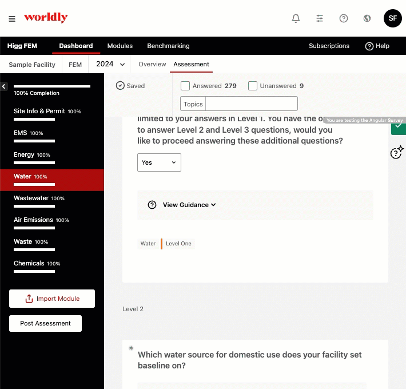Image resolution: width=406 pixels, height=389 pixels.
Task: Collapse the sidebar using the left arrow
Action: [x=3, y=86]
